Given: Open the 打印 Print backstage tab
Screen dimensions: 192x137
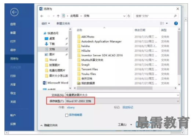Looking at the screenshot, I should pos(13,76).
